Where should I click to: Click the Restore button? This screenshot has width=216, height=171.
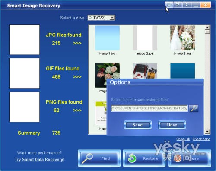[x=144, y=158]
